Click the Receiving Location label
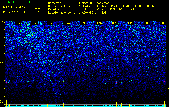Screen dimensions: 169x107 (x=63, y=6)
